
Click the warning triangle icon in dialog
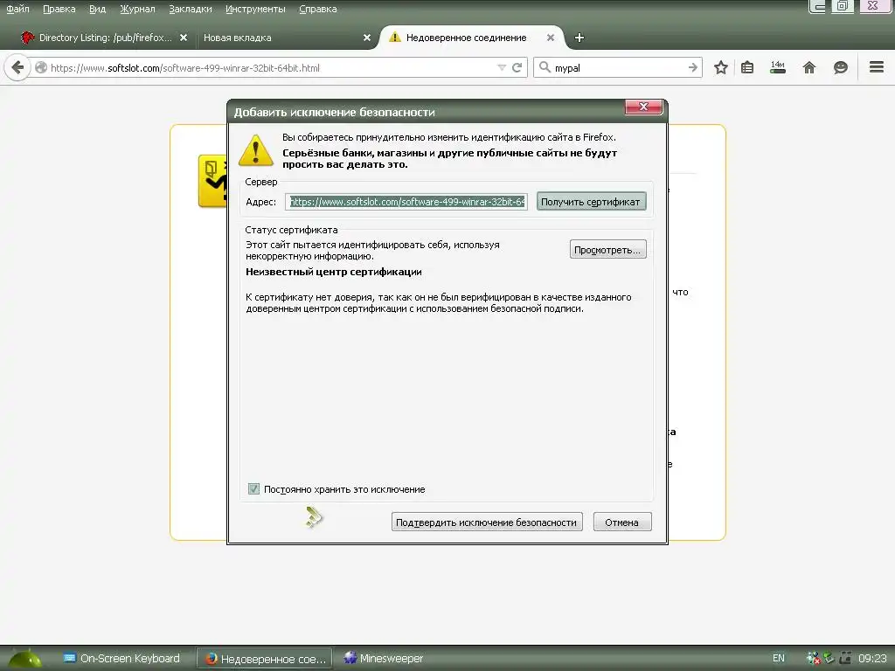click(x=256, y=150)
